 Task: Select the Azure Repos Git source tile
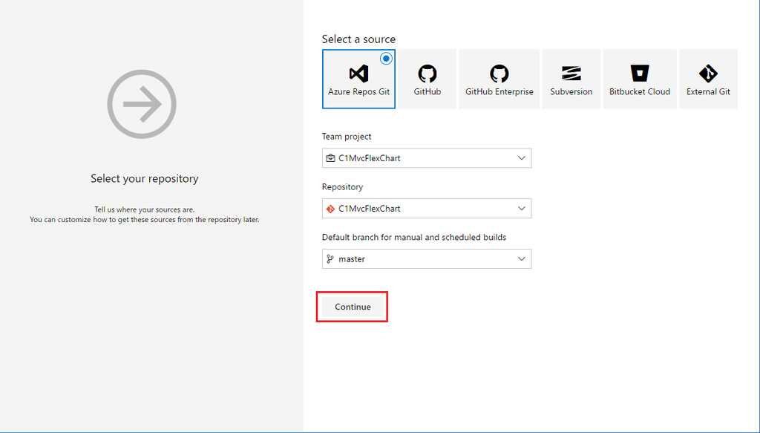click(358, 79)
